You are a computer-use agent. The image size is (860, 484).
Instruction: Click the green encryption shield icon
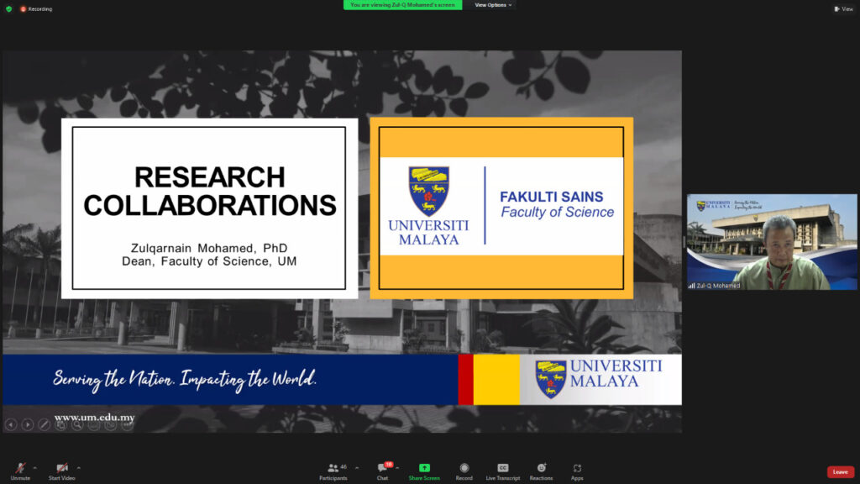[8, 8]
